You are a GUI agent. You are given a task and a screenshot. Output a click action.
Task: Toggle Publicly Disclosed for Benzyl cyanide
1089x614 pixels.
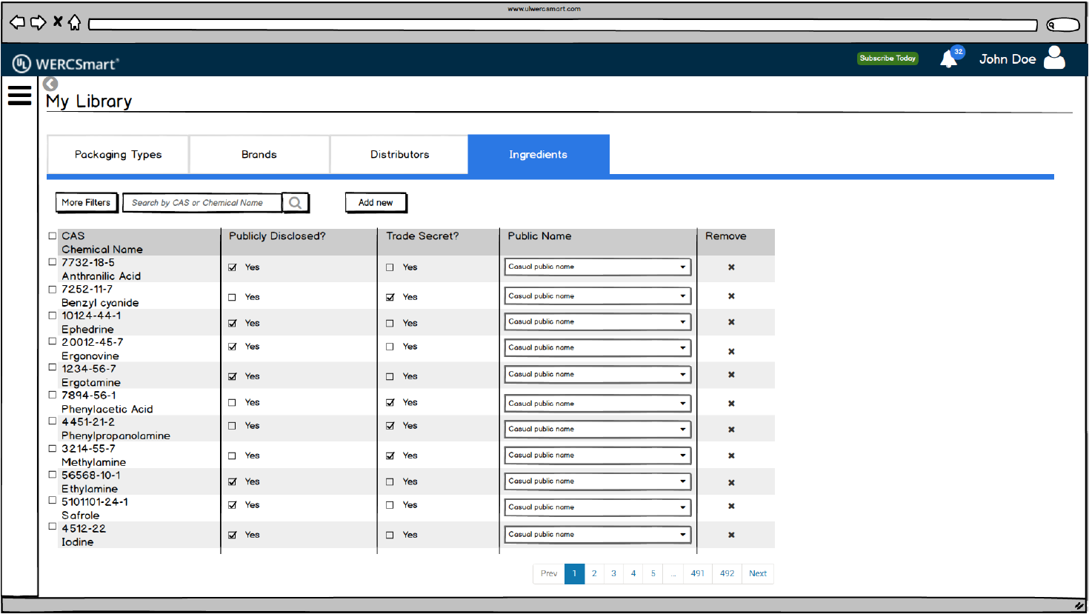pyautogui.click(x=232, y=297)
